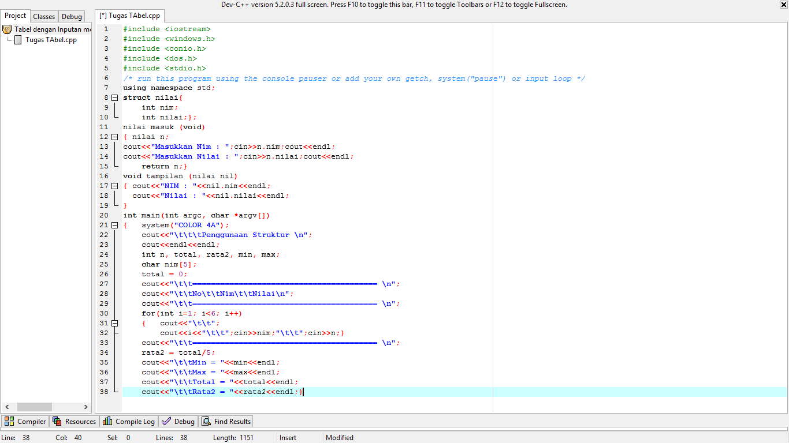Select project 'Tabel dengan Inputan' in the tree
This screenshot has width=789, height=443.
click(x=53, y=29)
